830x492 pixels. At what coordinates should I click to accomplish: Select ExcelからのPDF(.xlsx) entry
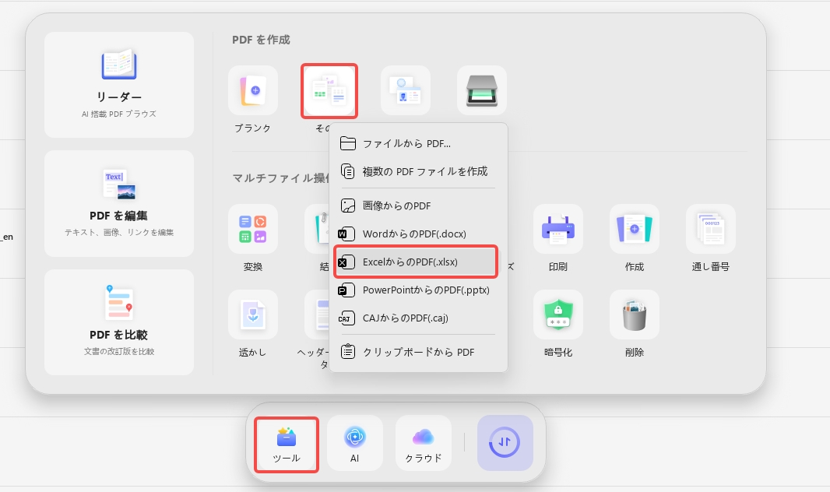pyautogui.click(x=416, y=262)
